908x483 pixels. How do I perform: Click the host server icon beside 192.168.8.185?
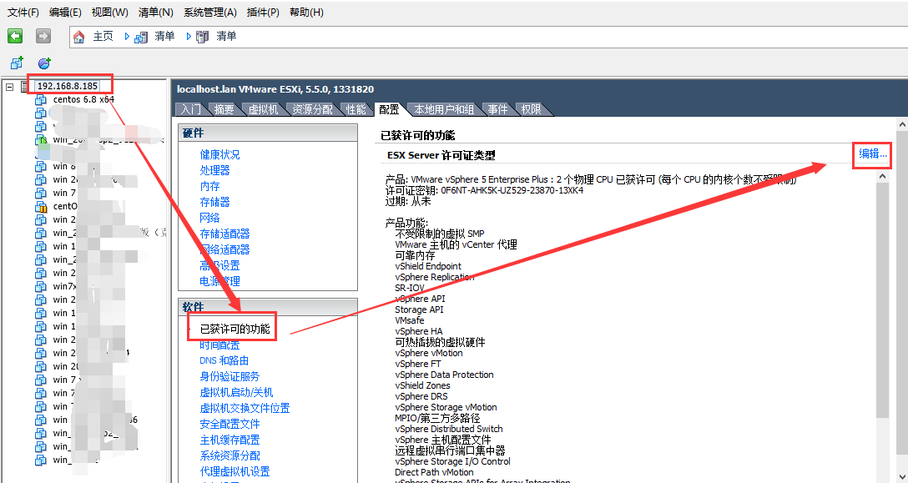coord(25,86)
